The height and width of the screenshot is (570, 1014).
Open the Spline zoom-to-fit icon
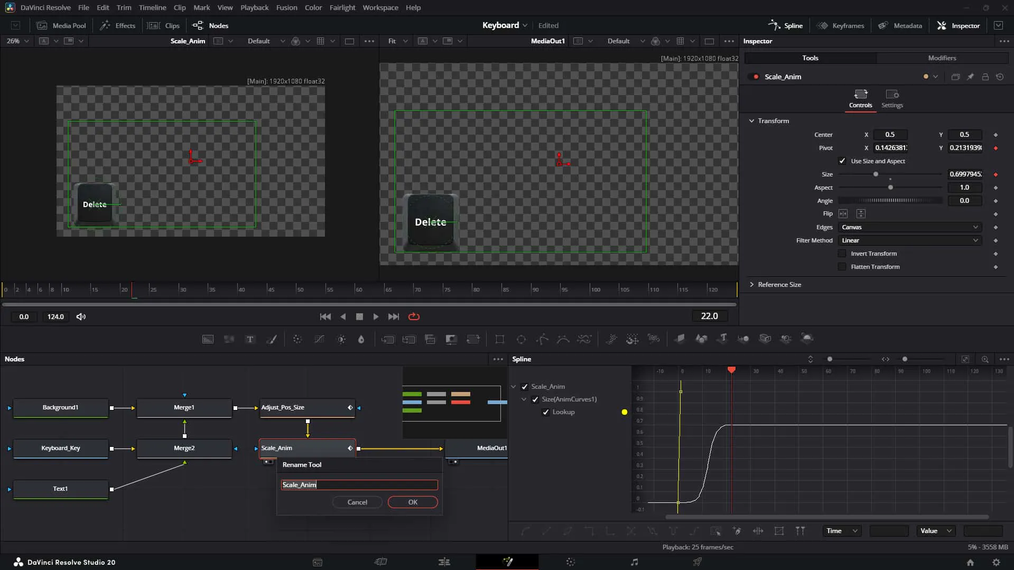pos(965,359)
